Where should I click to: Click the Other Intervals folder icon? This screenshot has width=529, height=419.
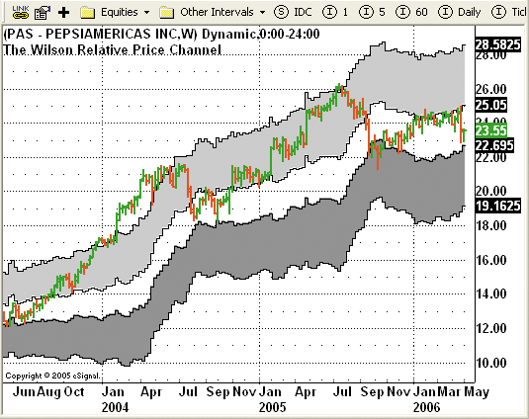(167, 13)
